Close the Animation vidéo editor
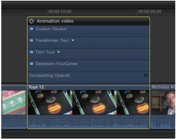The width and height of the screenshot is (176, 139). (31, 21)
